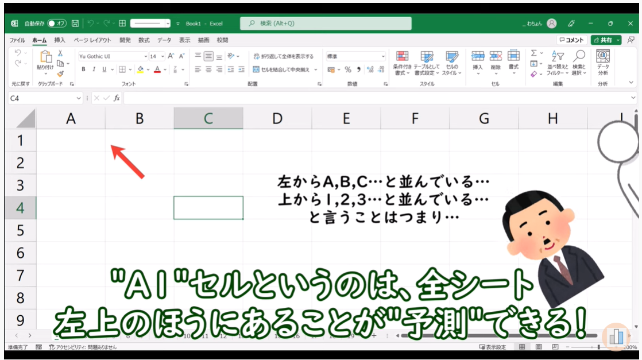Click the Insert Function fx icon
642x360 pixels.
coord(117,98)
